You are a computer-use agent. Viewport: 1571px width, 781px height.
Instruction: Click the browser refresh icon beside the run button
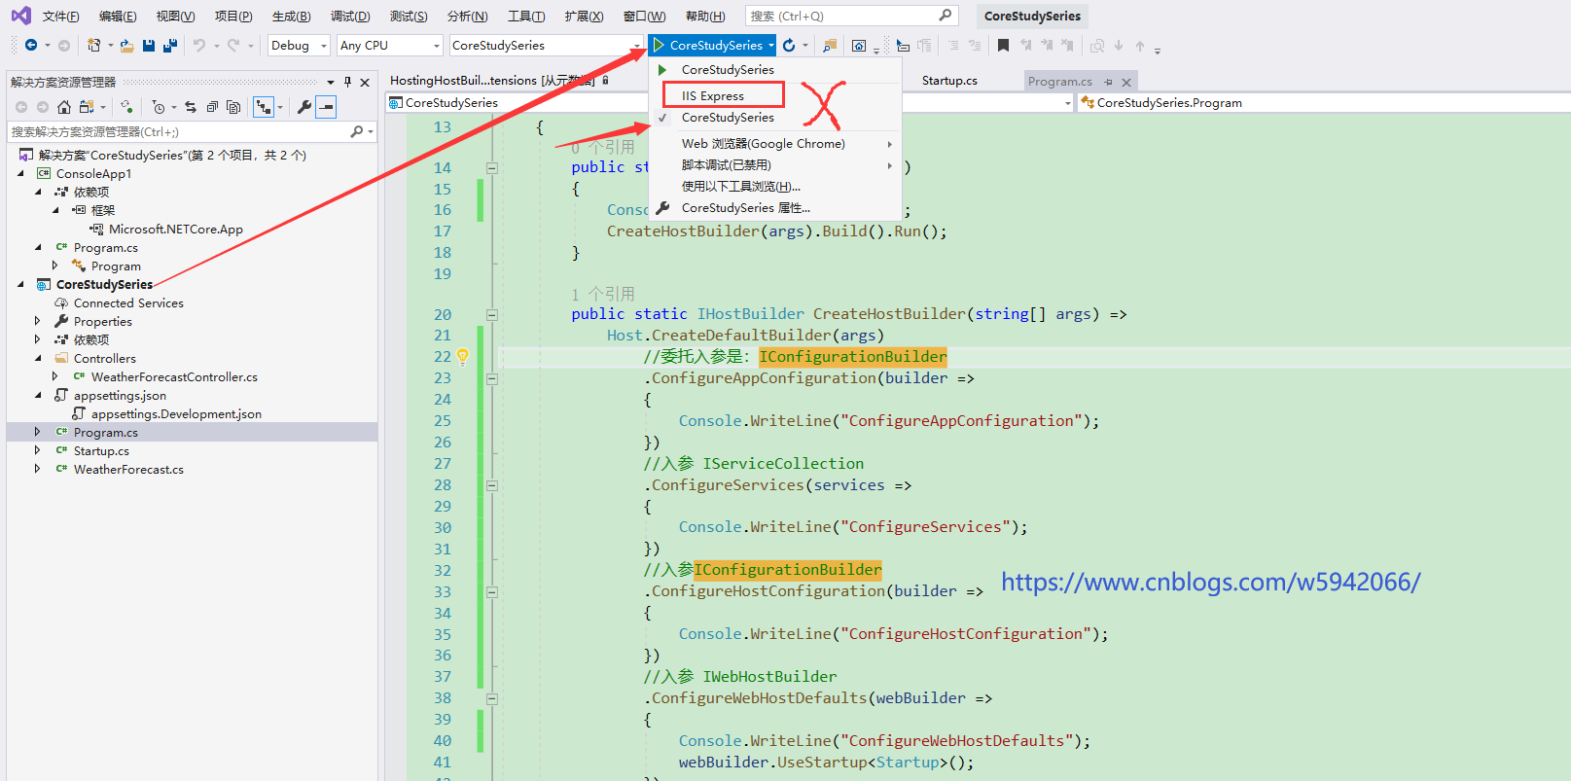pos(789,46)
